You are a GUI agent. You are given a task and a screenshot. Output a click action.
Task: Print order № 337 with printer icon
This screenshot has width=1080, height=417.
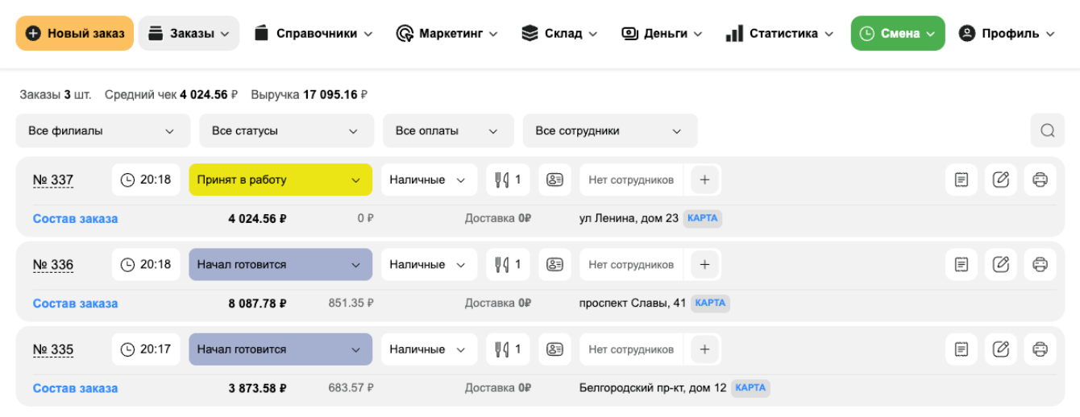coord(1041,180)
